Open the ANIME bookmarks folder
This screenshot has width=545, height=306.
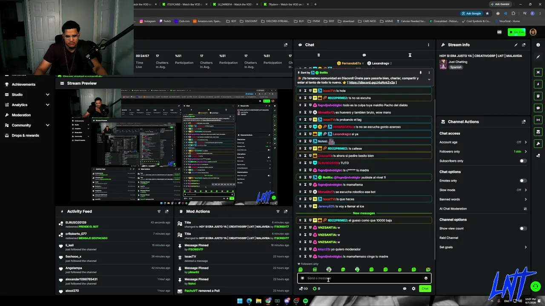386,21
